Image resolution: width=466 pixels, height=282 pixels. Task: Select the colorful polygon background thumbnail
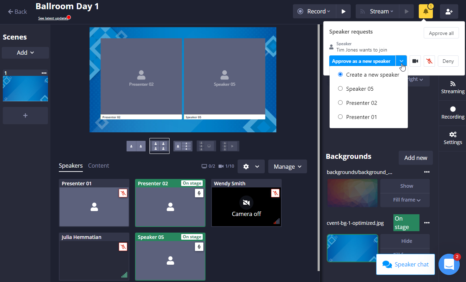pos(352,193)
